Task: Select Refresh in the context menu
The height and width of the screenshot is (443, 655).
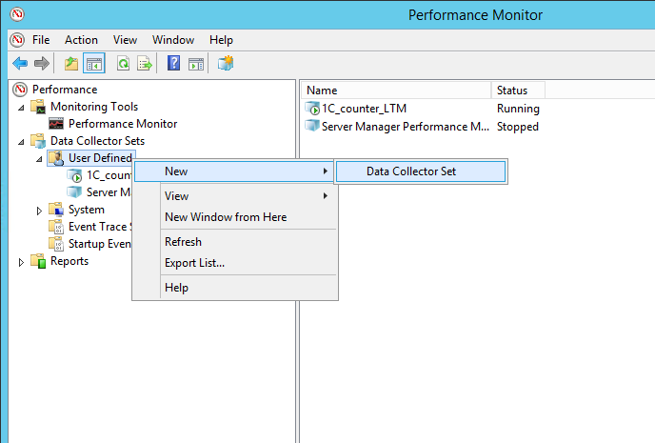Action: click(183, 242)
